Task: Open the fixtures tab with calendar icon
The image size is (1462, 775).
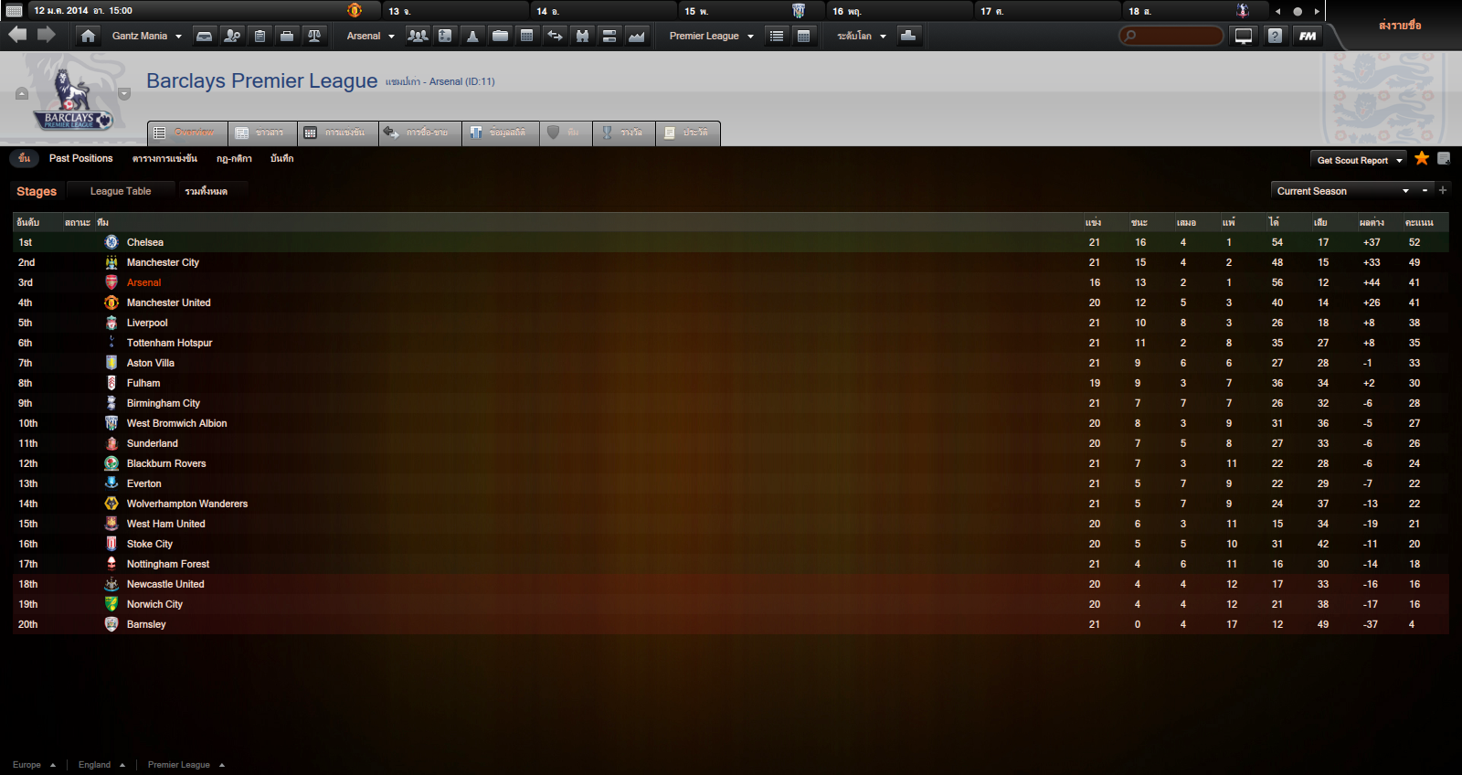Action: pyautogui.click(x=337, y=133)
